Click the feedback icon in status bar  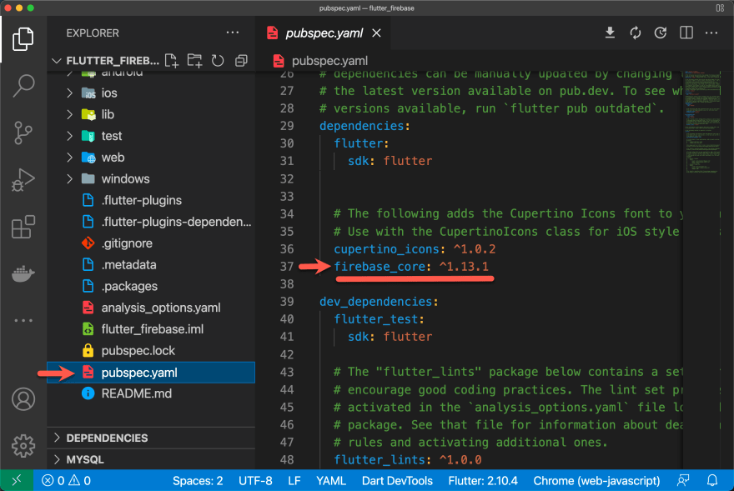click(x=683, y=480)
